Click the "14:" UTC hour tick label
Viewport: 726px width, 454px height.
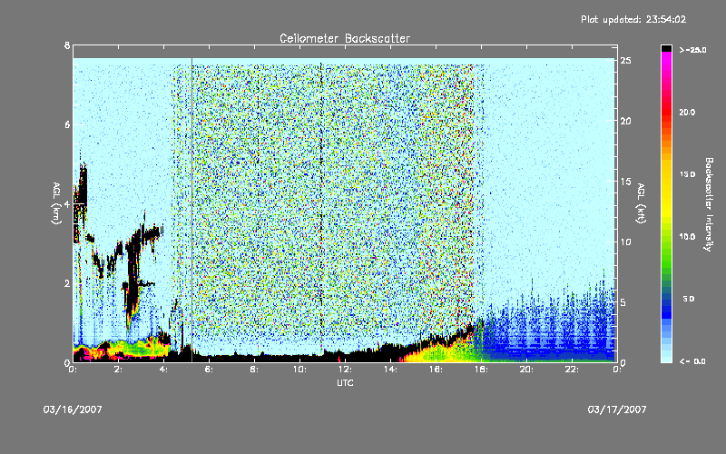click(390, 370)
